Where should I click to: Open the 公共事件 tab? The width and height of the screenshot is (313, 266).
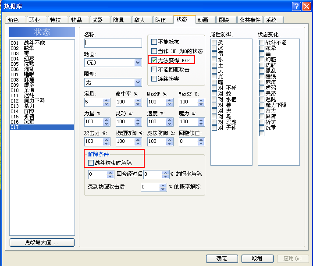pyautogui.click(x=250, y=20)
